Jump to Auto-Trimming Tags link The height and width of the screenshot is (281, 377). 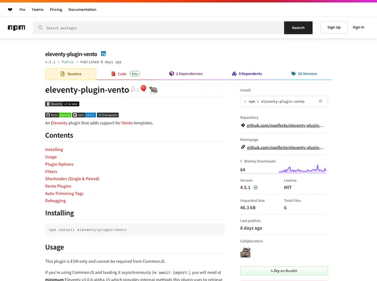[64, 193]
